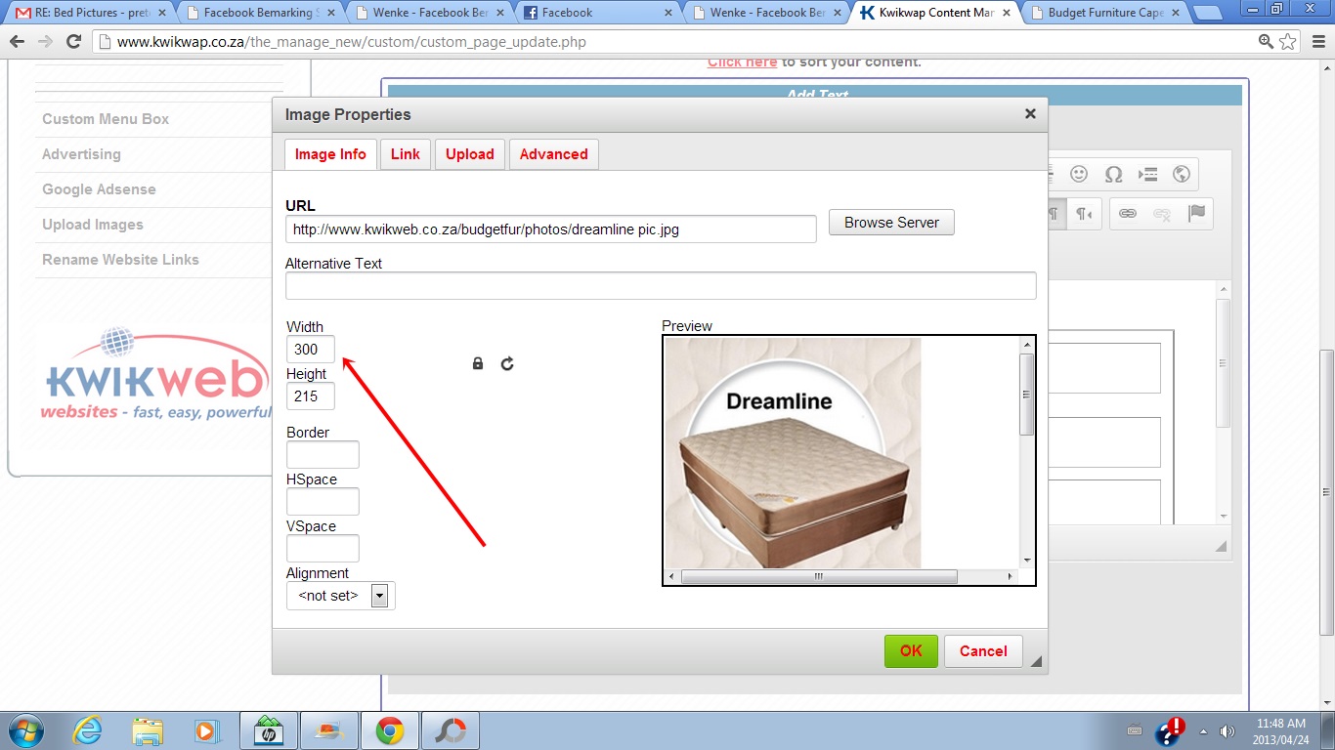Screen dimensions: 1335x750
Task: Click the URL input field
Action: coord(551,229)
